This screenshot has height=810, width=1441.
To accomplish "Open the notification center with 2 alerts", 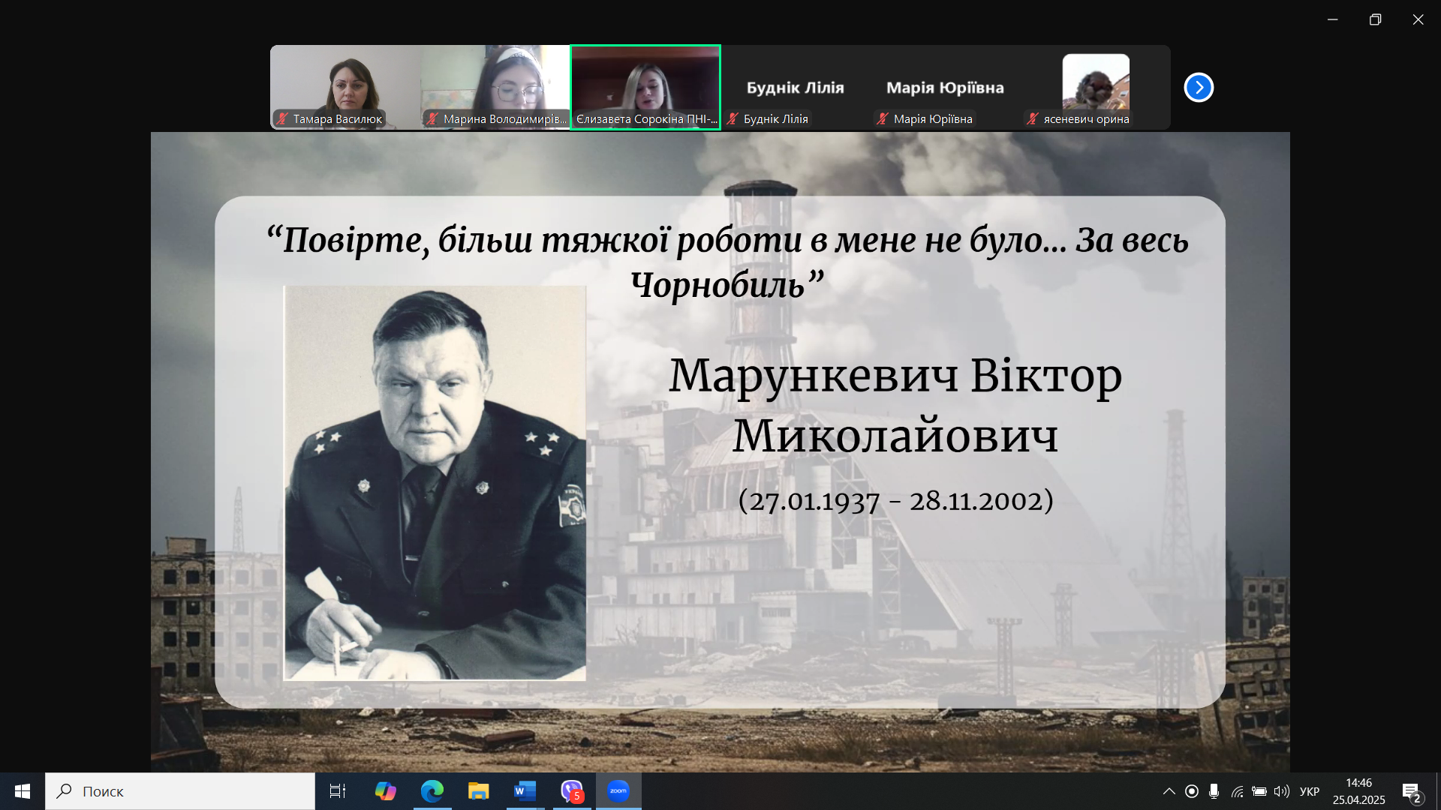I will click(1411, 792).
